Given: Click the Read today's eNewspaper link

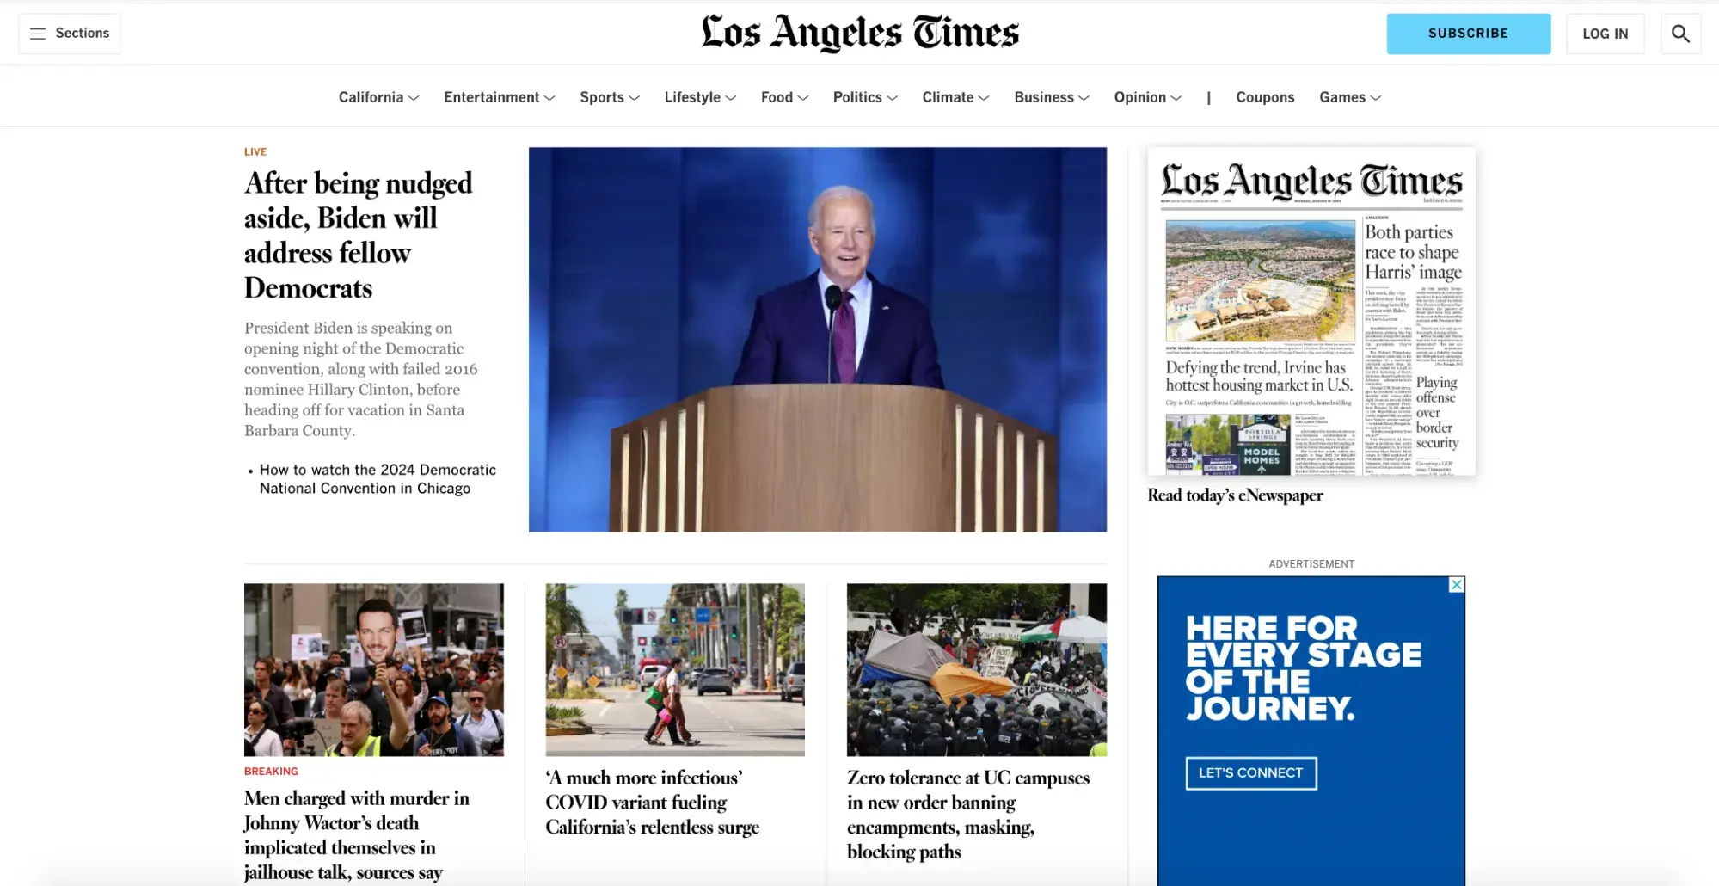Looking at the screenshot, I should [x=1235, y=495].
